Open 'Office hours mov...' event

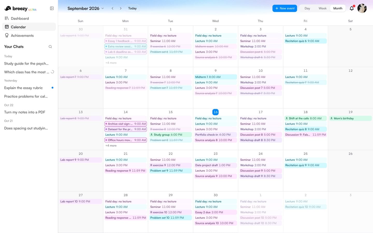[x=126, y=140]
